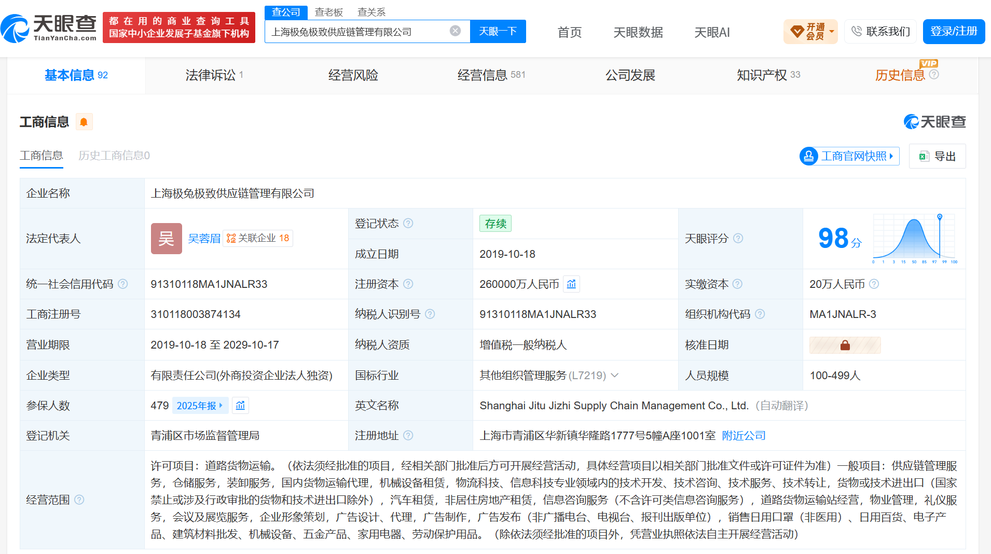
Task: Select the 历史工商信息0 sub-tab
Action: click(x=114, y=156)
